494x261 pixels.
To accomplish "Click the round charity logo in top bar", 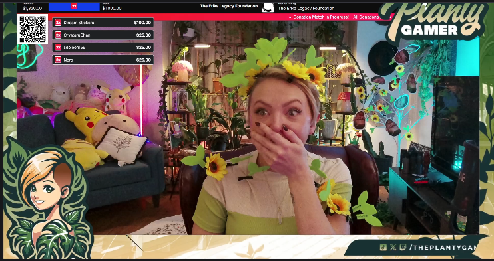I will [x=268, y=7].
